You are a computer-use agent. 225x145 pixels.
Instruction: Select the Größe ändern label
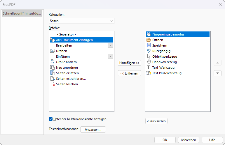(67, 62)
